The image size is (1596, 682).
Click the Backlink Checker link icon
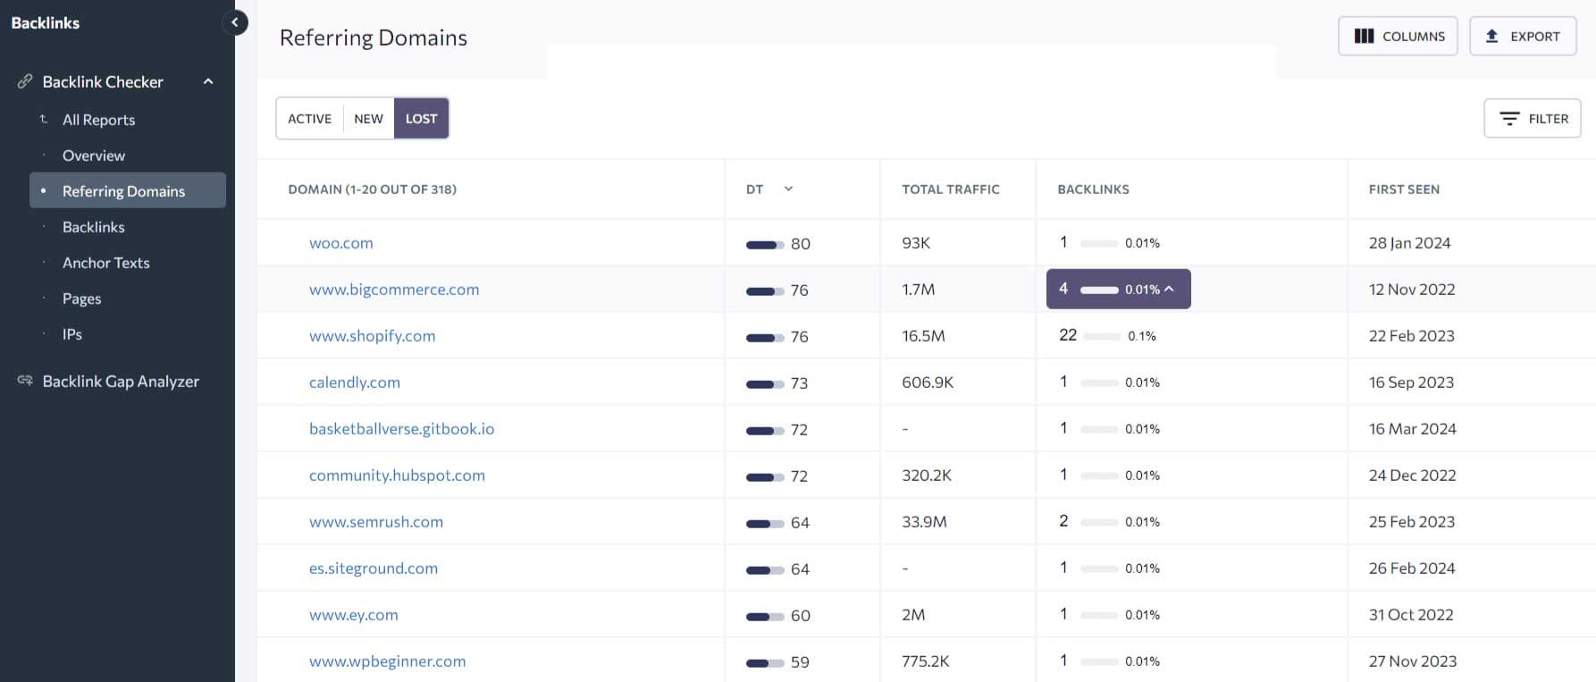25,81
